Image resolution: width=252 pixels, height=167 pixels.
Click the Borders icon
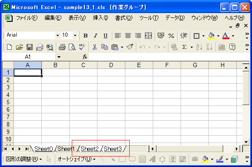click(x=196, y=36)
